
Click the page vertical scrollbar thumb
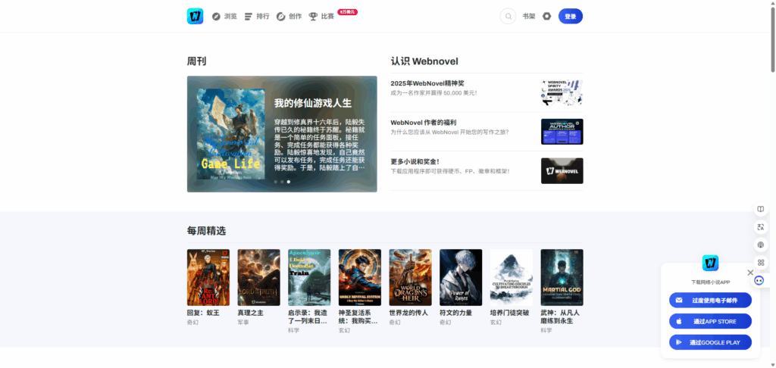[x=772, y=39]
